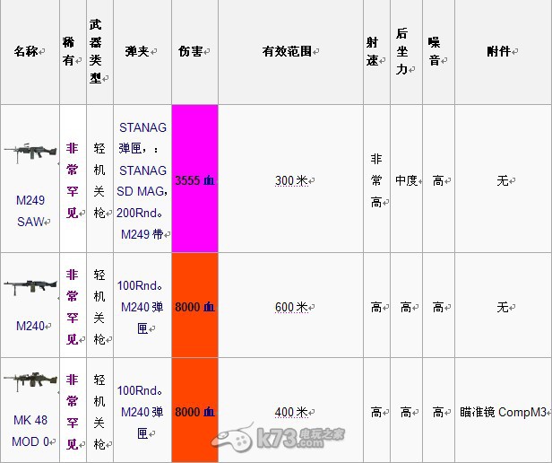This screenshot has height=463, width=552.
Task: Click the 伤害 column header
Action: (191, 51)
